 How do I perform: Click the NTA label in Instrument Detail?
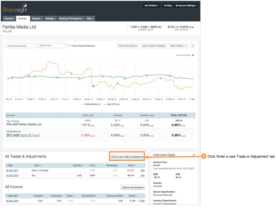178,174
